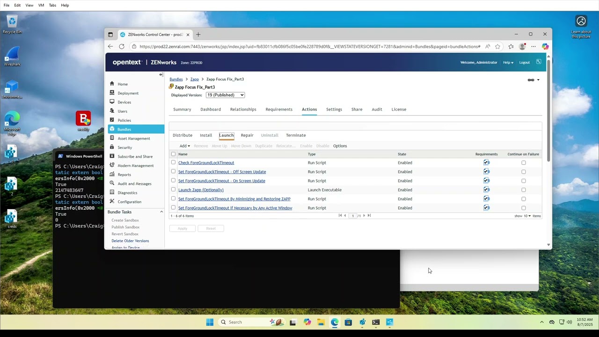The height and width of the screenshot is (337, 599).
Task: Click the Options toolbar button
Action: click(340, 146)
